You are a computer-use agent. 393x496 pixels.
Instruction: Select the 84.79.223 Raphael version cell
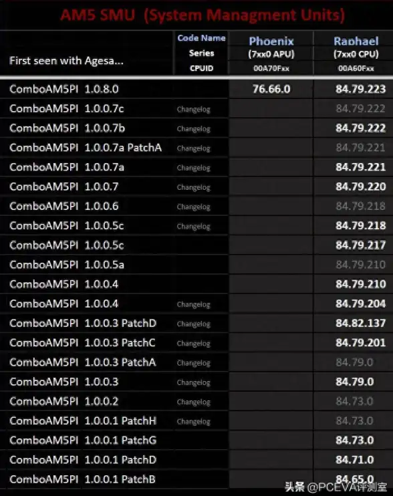pyautogui.click(x=360, y=89)
